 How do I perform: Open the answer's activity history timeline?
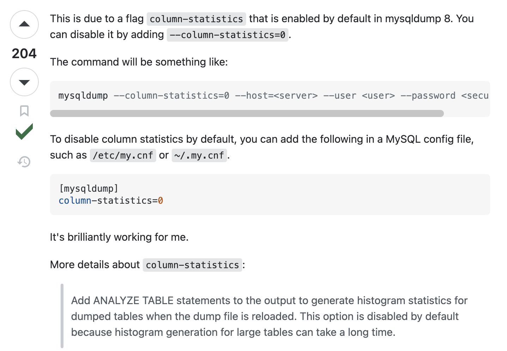24,162
